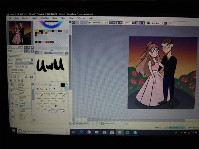The height and width of the screenshot is (149, 199).
Task: Switch to the NewCanvas1 document tab
Action: coord(108,123)
